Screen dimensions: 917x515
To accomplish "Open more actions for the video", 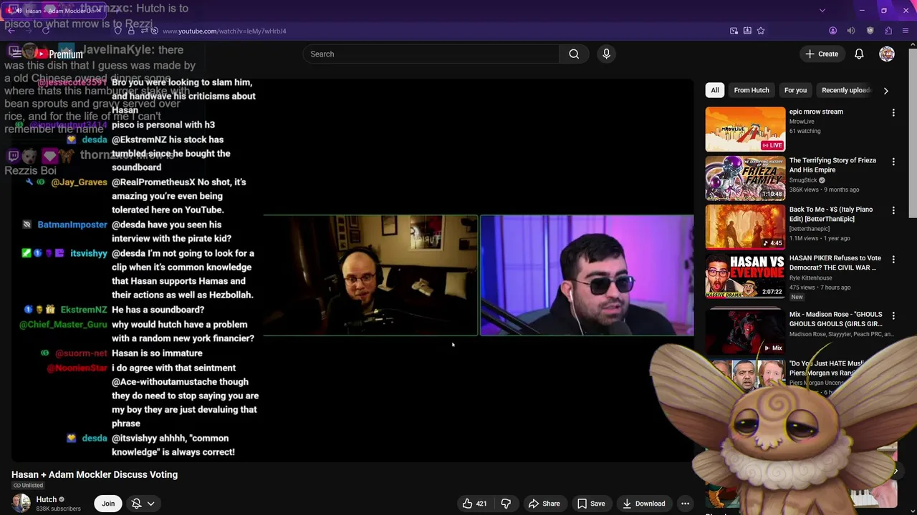I will tap(685, 504).
